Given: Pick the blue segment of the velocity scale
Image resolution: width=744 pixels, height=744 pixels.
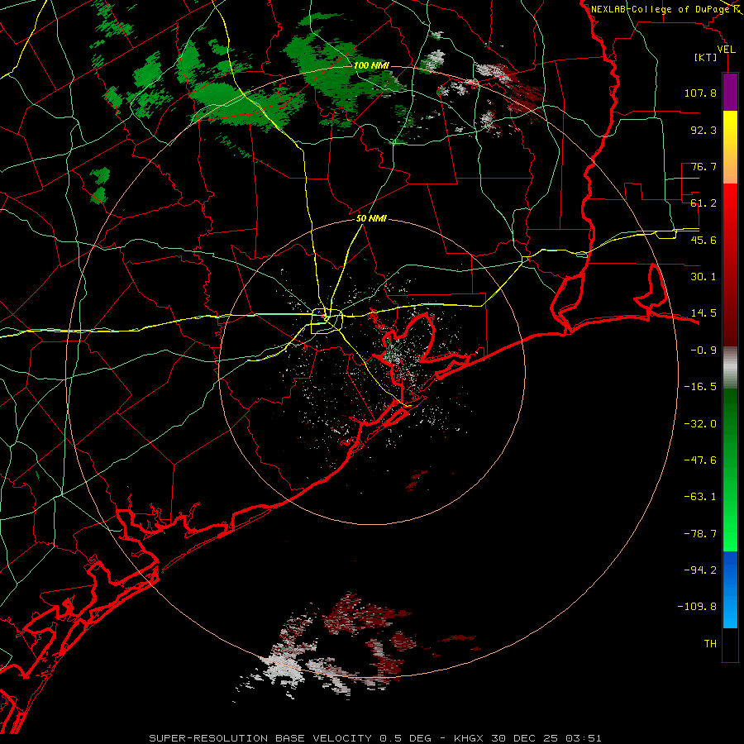Looking at the screenshot, I should (730, 589).
